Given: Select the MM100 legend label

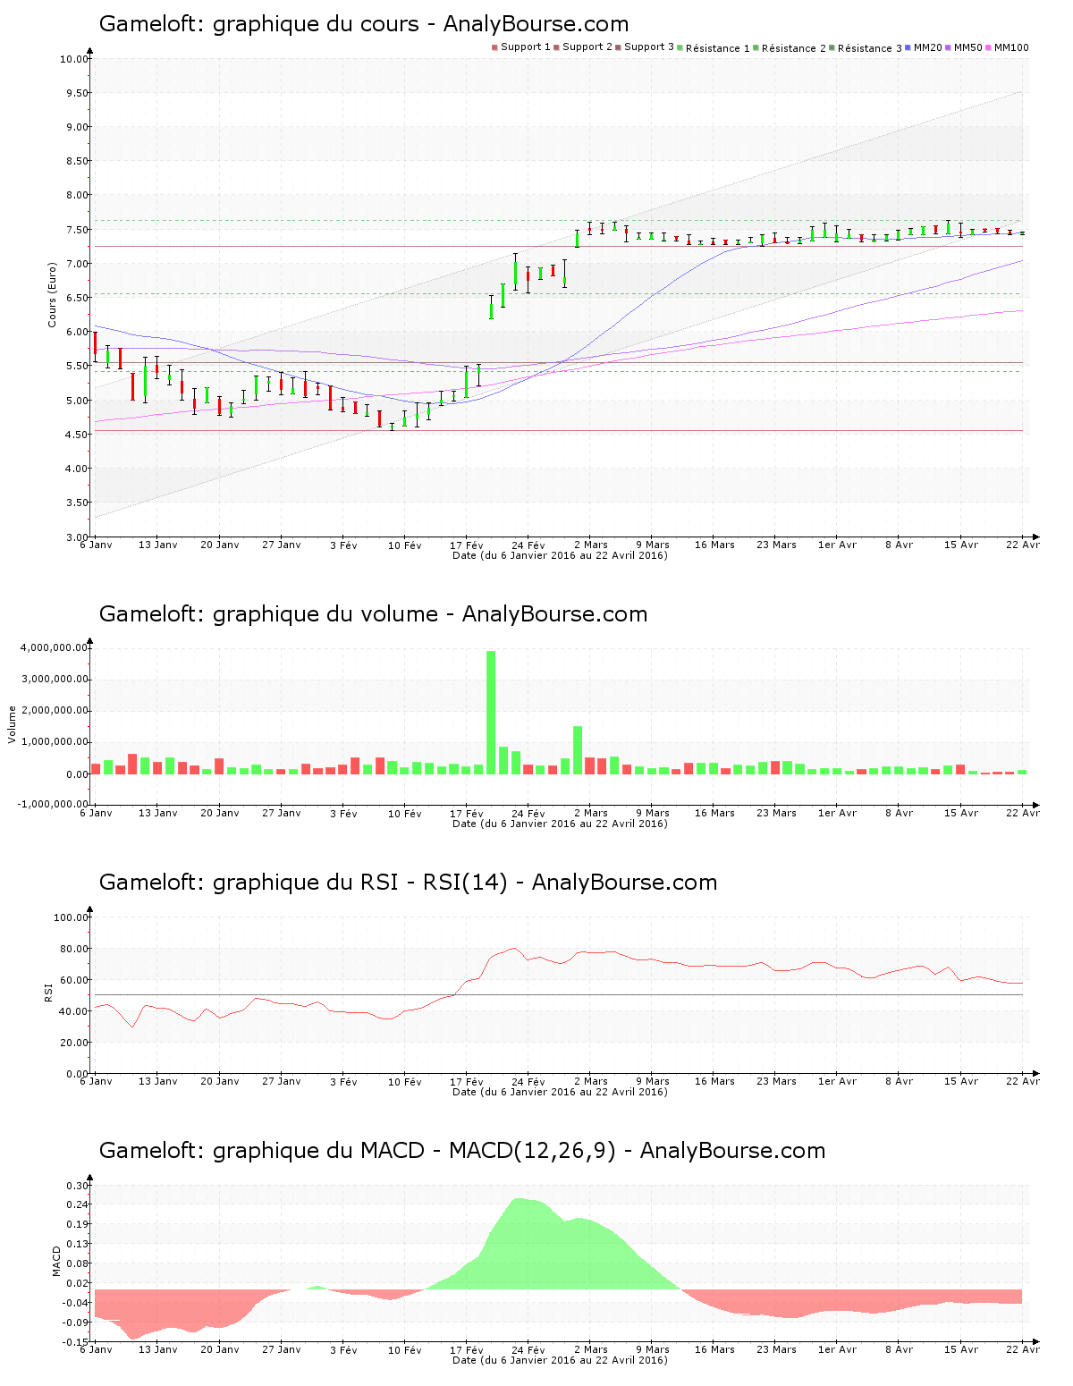Looking at the screenshot, I should click(x=1011, y=47).
